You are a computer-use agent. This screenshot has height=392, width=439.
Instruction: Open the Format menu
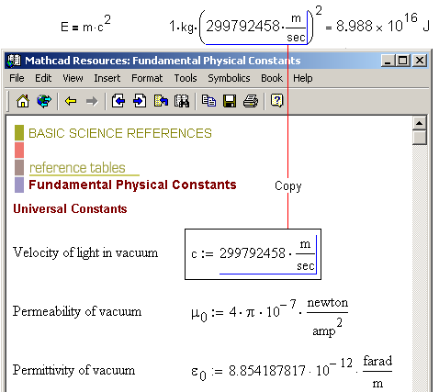click(147, 78)
